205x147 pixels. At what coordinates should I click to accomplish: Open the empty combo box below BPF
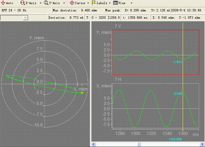[14, 18]
